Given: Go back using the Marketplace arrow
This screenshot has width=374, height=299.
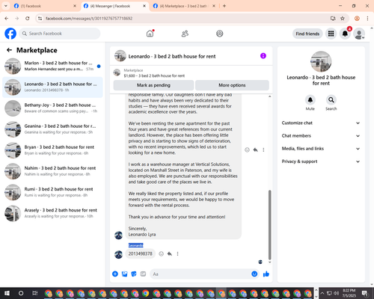Looking at the screenshot, I should point(9,50).
